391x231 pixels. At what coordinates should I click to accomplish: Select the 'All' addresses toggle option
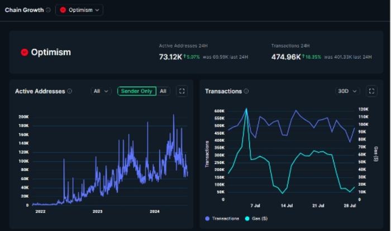click(163, 91)
